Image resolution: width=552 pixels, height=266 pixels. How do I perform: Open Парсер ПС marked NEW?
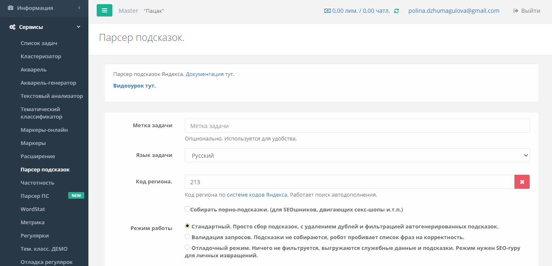[x=35, y=196]
